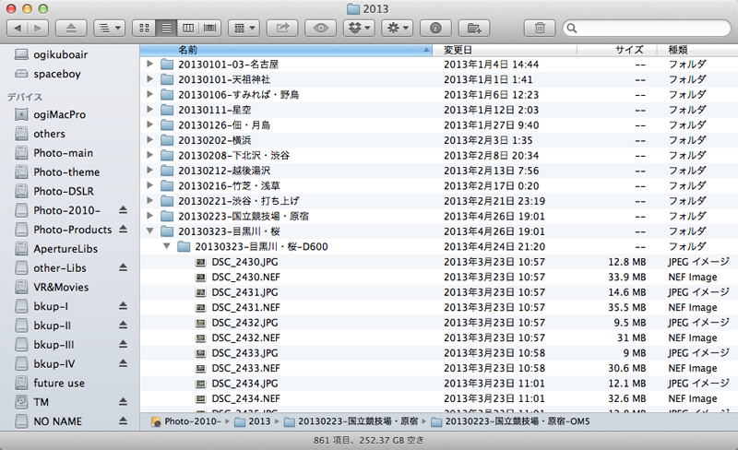Click the Quick Look eye icon
738x450 pixels.
(322, 28)
